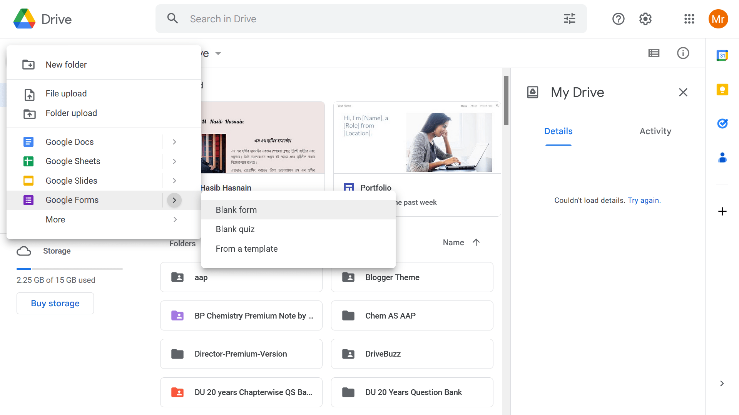
Task: Click the storage usage progress bar
Action: [69, 269]
